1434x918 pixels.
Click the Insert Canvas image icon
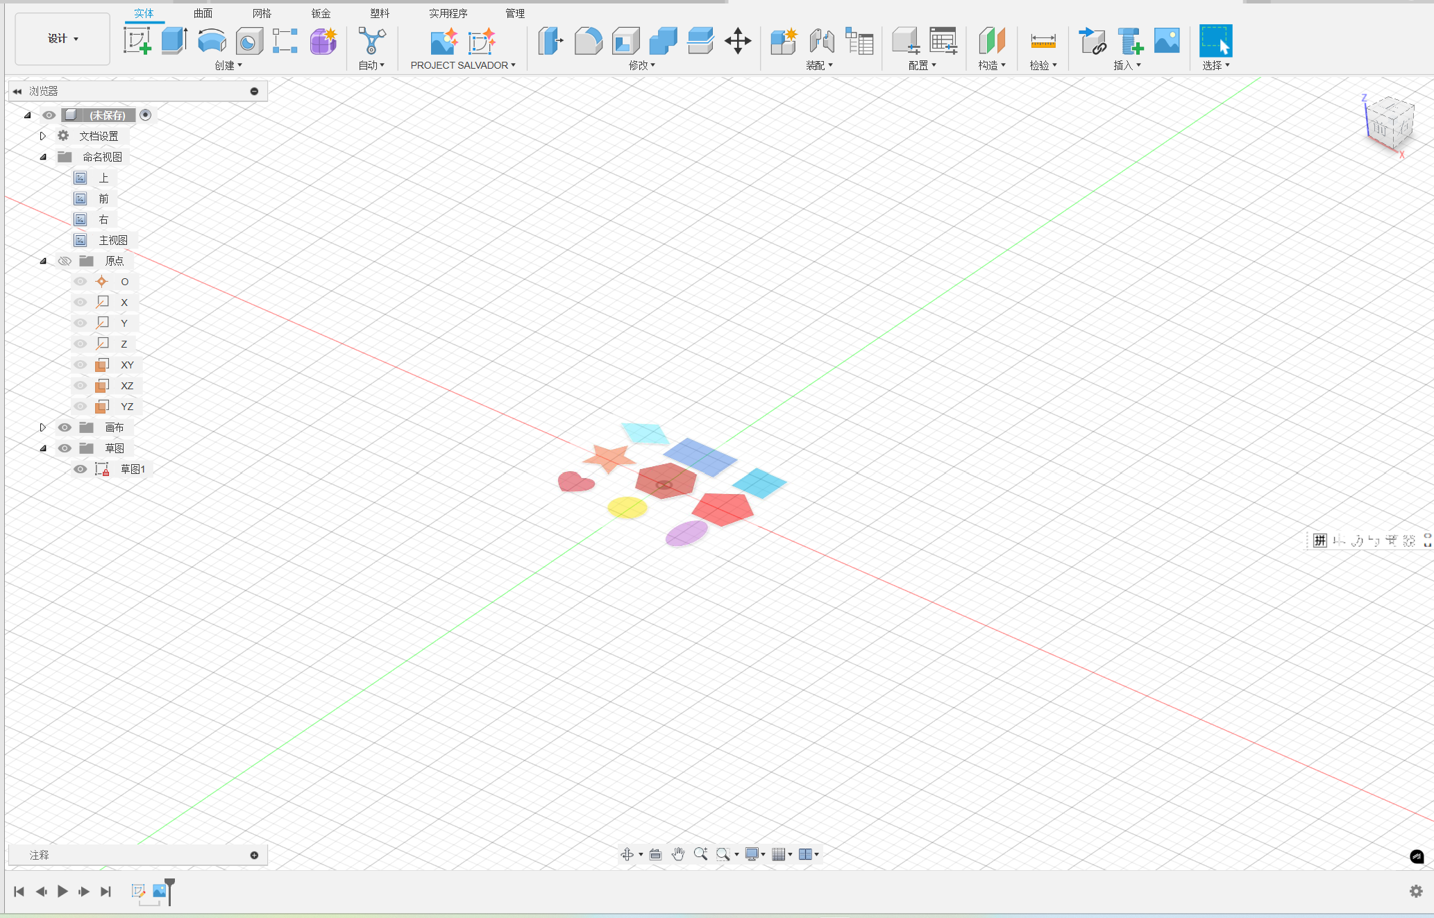click(1167, 41)
